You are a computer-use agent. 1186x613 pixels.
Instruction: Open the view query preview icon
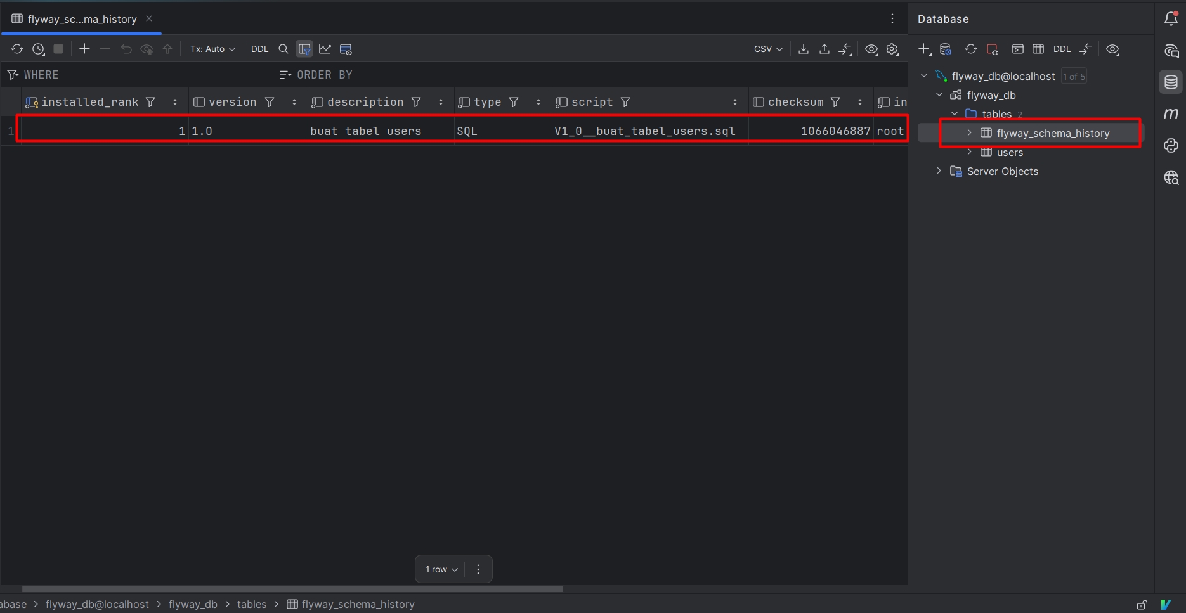[346, 49]
